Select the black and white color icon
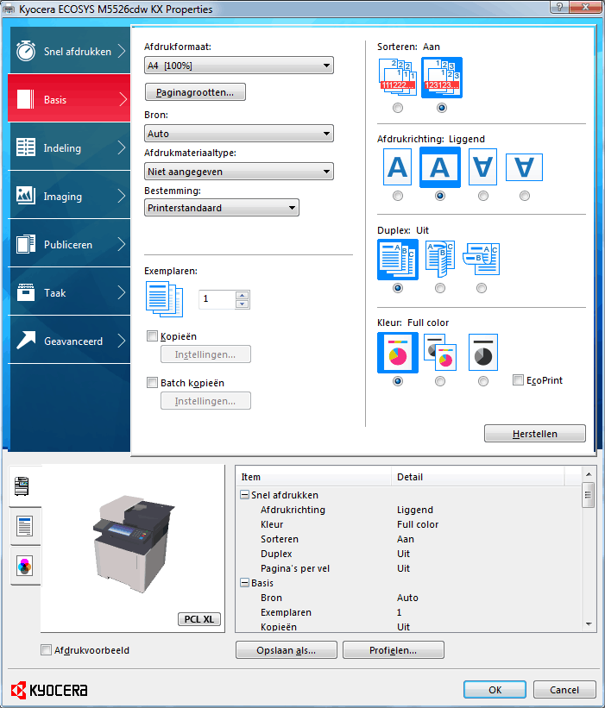Viewport: 605px width, 708px height. click(x=483, y=353)
